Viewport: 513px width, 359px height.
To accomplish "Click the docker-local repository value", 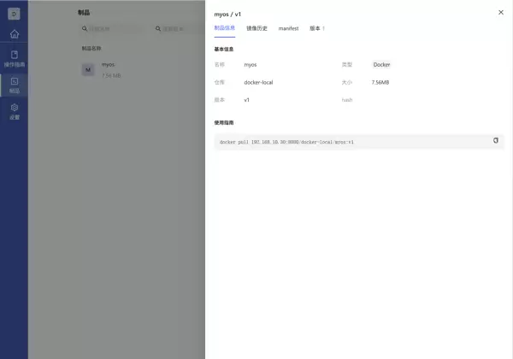I will [x=258, y=82].
